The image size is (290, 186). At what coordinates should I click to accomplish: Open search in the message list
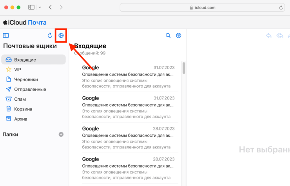[x=168, y=36]
